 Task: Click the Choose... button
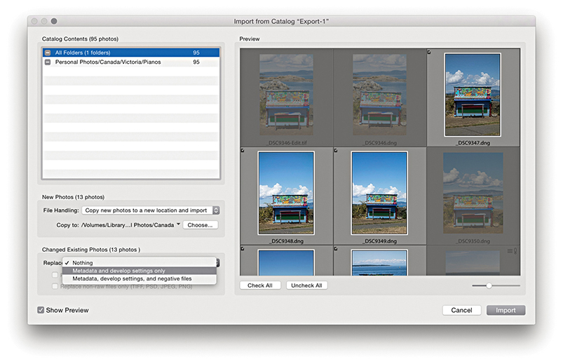pos(200,225)
